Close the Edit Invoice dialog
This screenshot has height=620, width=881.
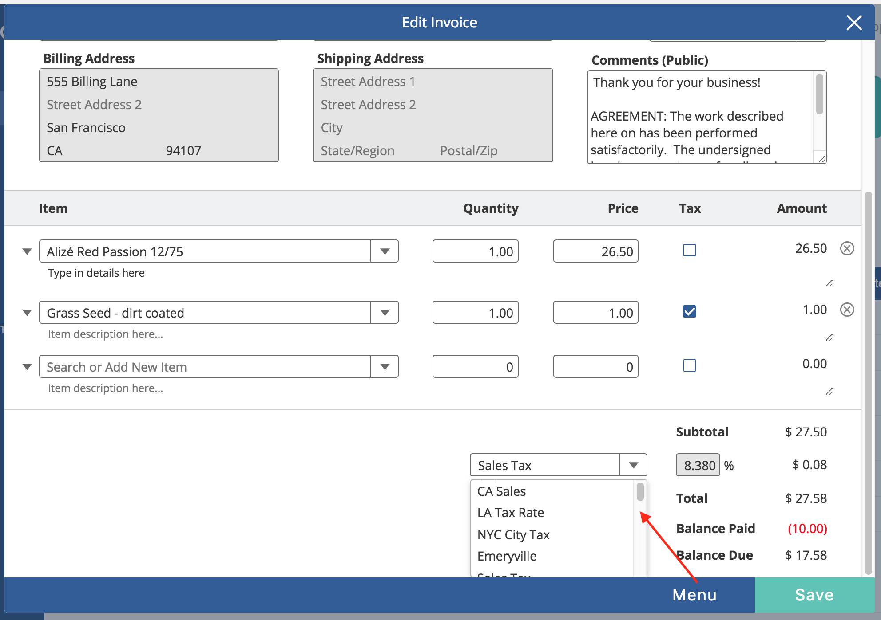(x=854, y=23)
